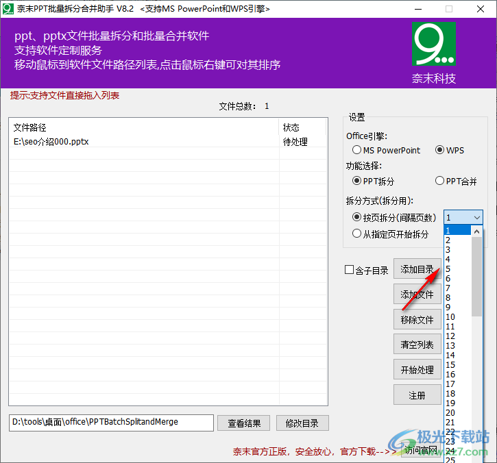
Task: Choose 9 from the interval list
Action: 457,308
